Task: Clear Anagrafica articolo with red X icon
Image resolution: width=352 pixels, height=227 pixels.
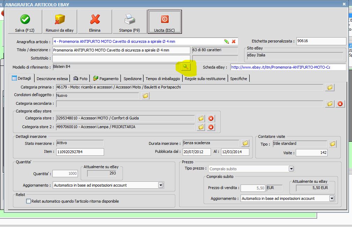Action: tap(234, 41)
